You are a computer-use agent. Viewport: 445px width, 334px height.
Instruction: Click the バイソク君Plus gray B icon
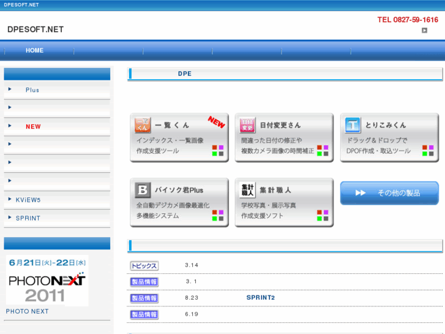143,190
